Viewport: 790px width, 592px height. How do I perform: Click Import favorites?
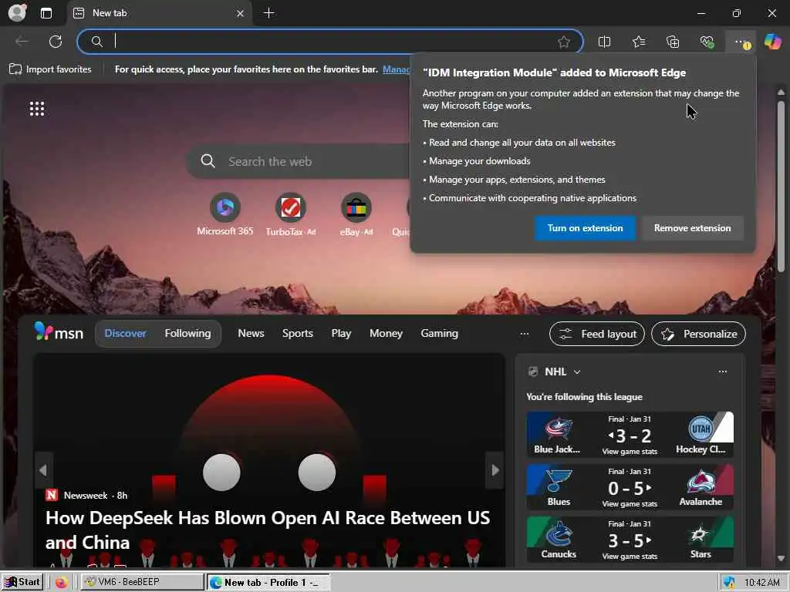50,69
